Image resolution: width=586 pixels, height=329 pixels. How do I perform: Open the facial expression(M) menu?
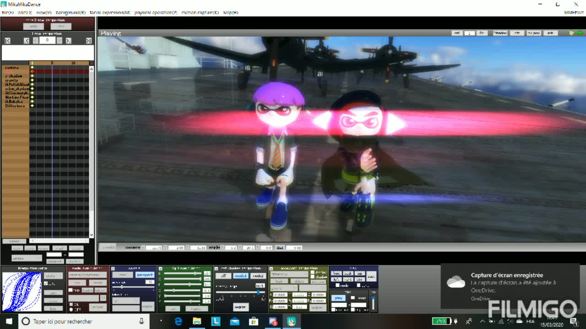pyautogui.click(x=110, y=12)
